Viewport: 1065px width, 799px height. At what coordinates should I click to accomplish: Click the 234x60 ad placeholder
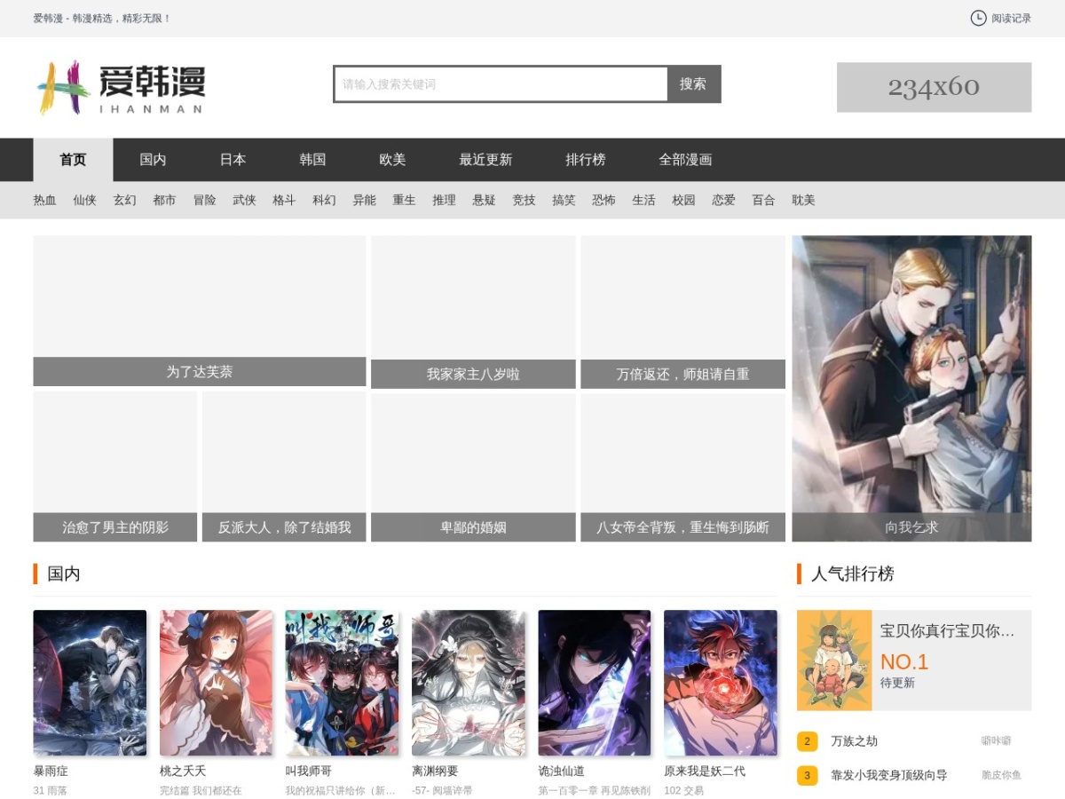(x=934, y=87)
